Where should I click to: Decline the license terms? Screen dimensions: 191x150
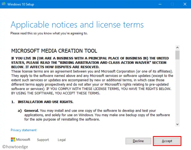pos(138,141)
